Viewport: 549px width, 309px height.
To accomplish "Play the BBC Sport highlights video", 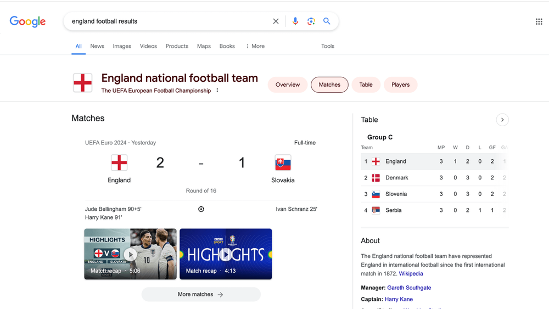I will (226, 254).
